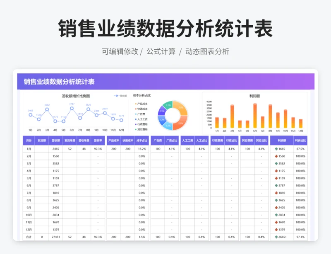Select the 成本分析占比 chart title
The height and width of the screenshot is (254, 331).
[x=142, y=95]
